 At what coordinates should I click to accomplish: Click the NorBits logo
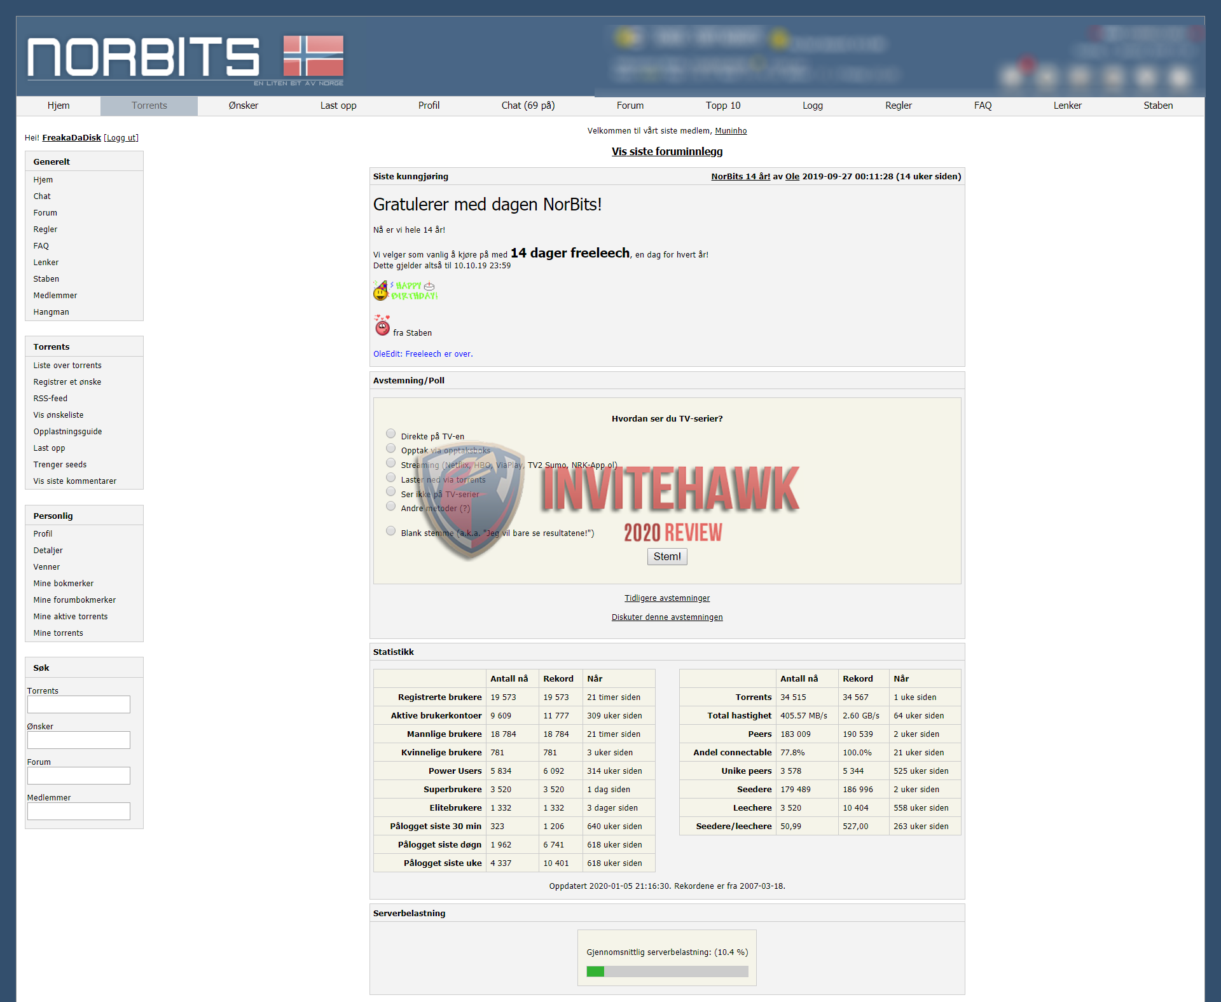[x=144, y=57]
